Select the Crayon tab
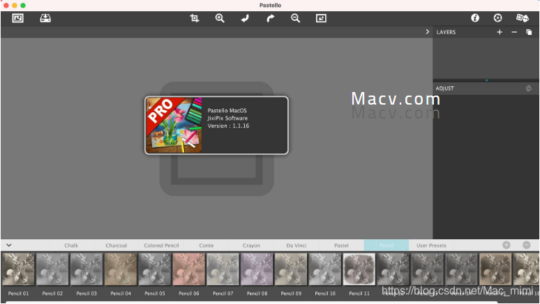This screenshot has width=540, height=304. pos(251,245)
